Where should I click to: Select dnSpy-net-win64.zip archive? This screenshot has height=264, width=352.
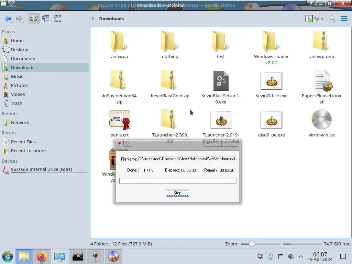point(119,80)
